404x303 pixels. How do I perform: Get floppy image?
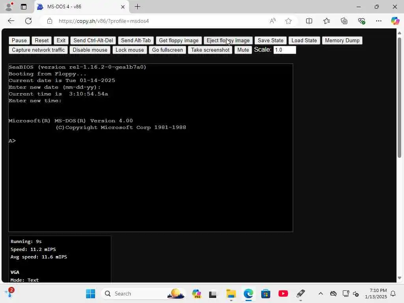click(x=179, y=41)
